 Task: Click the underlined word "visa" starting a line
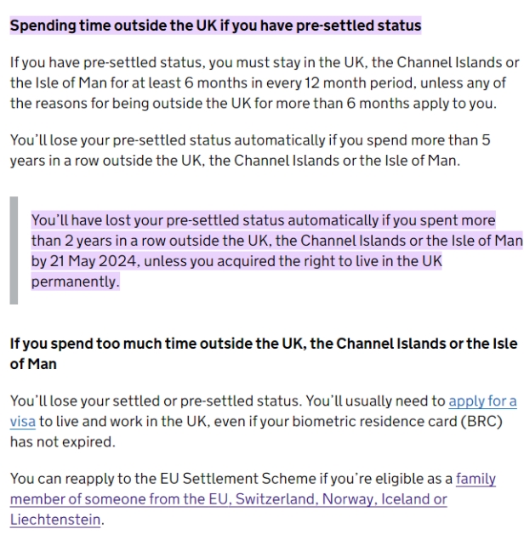[23, 421]
